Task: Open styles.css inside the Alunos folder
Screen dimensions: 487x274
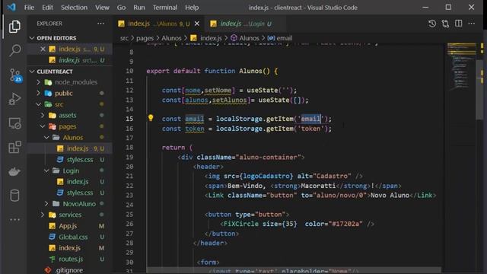Action: pos(70,160)
